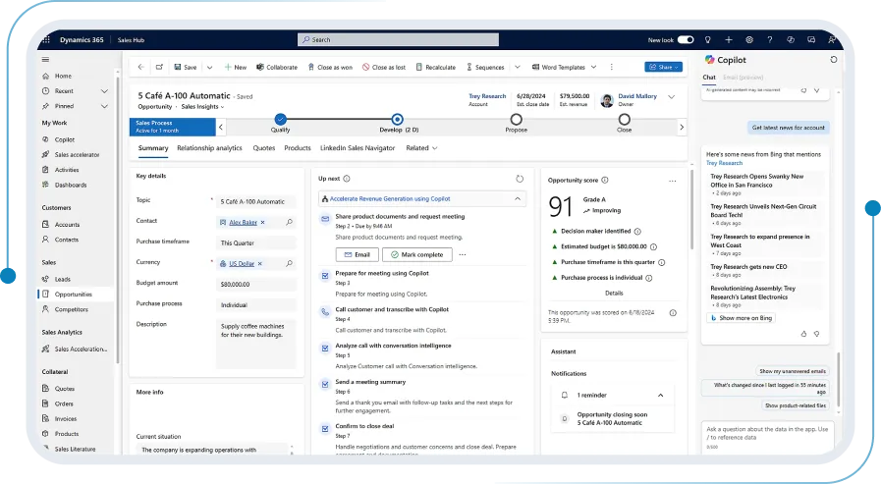Click Details under opportunity score
Screen dimensions: 881x484
click(614, 294)
